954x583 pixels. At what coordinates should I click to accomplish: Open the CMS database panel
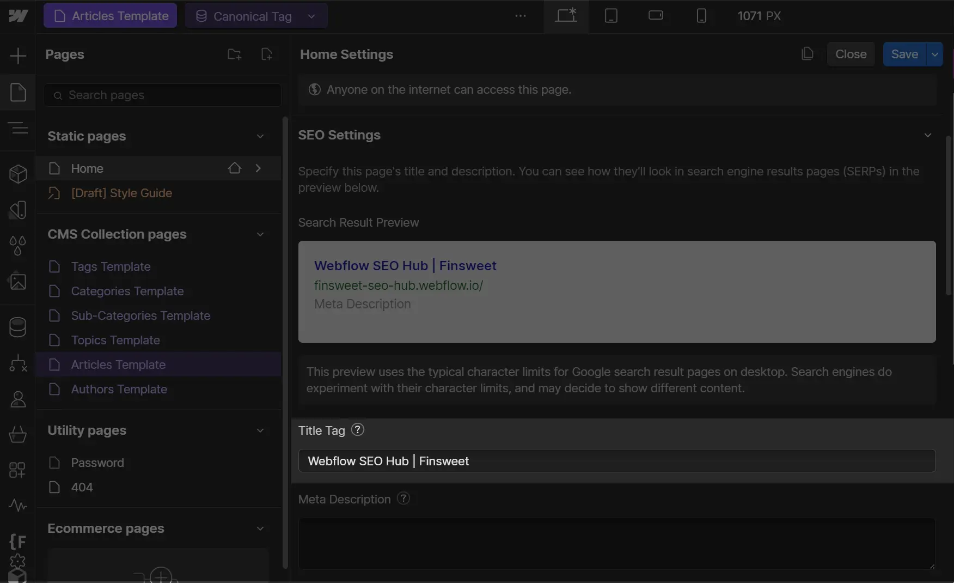18,327
